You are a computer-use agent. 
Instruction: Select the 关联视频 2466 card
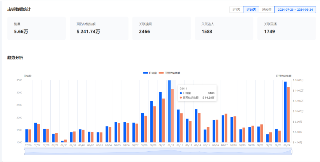(x=161, y=28)
